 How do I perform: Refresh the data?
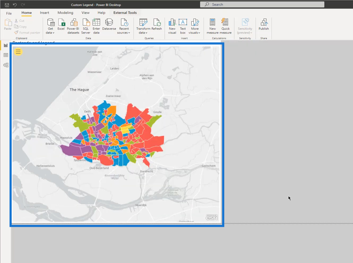pyautogui.click(x=157, y=24)
